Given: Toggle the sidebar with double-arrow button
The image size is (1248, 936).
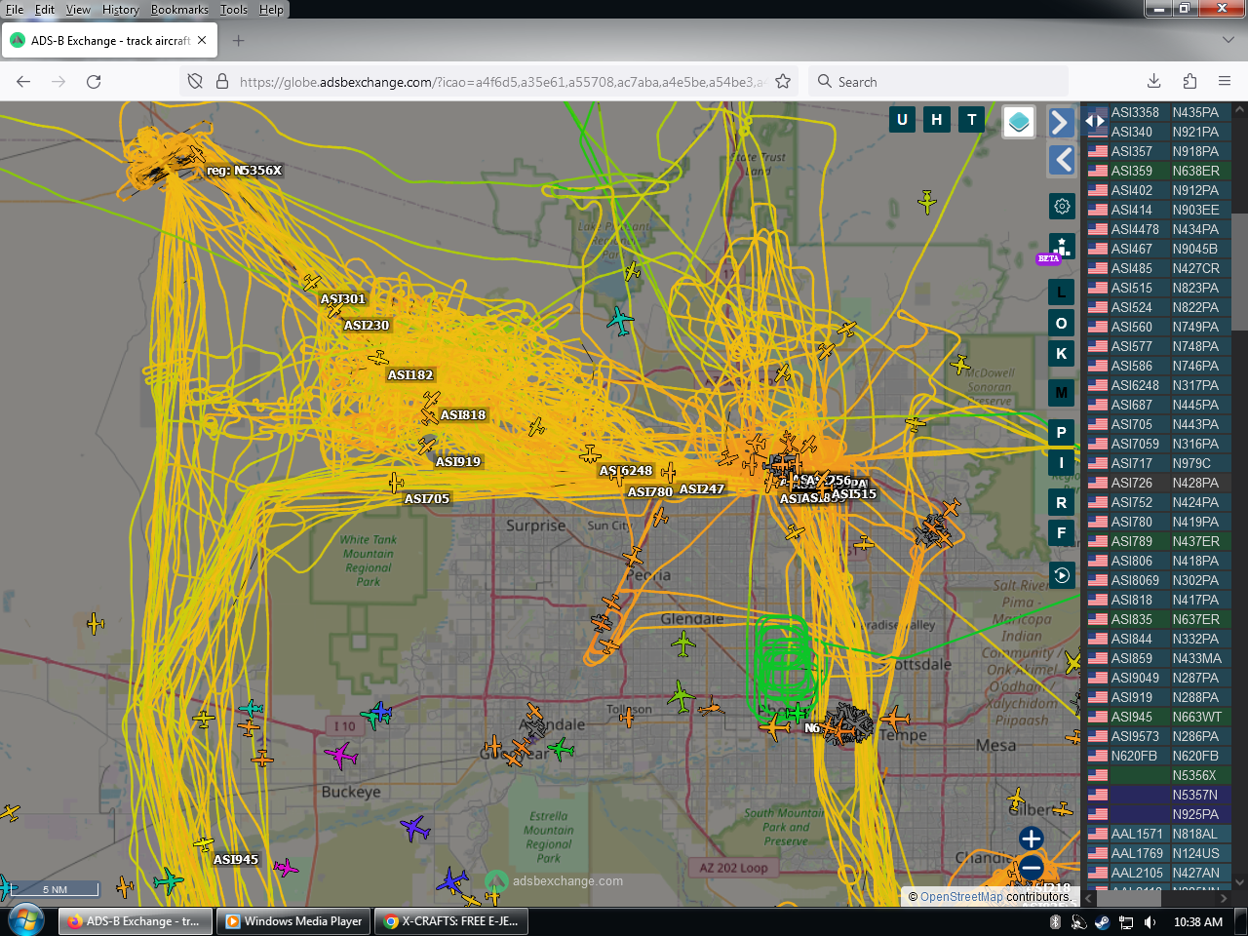Looking at the screenshot, I should pos(1095,122).
